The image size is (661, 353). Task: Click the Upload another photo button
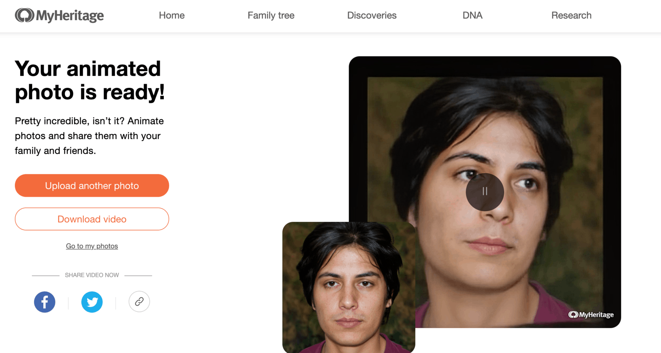(92, 186)
